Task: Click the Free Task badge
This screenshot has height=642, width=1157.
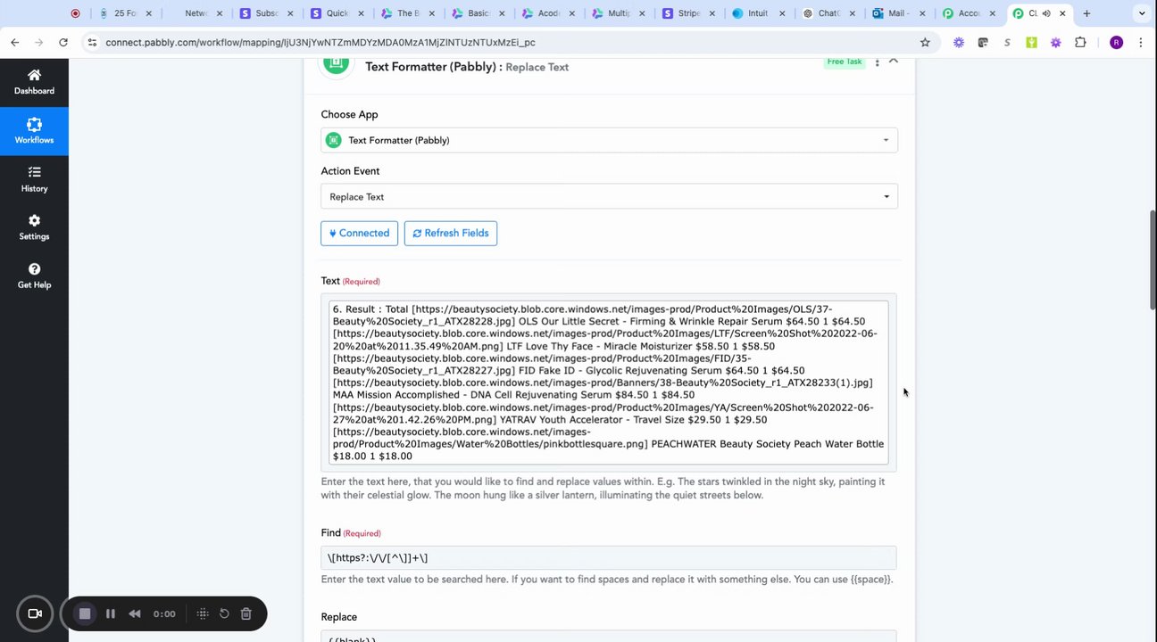Action: [x=845, y=62]
